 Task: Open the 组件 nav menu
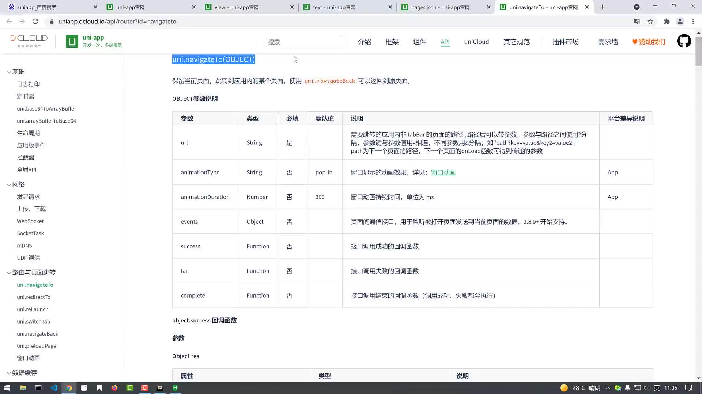click(x=419, y=42)
